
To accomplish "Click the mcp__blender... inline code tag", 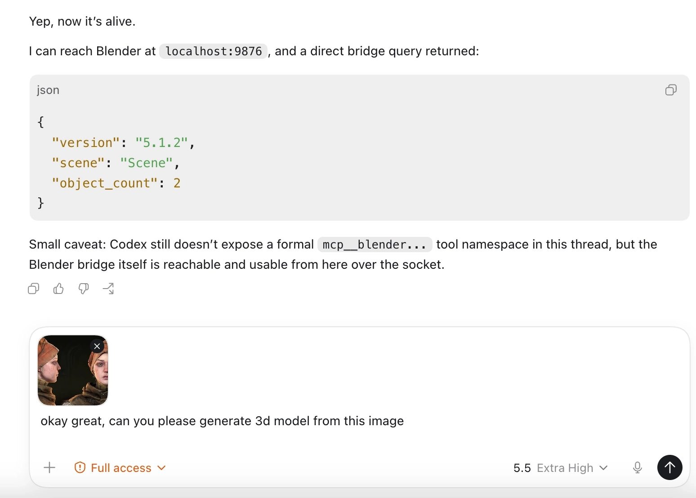I will [375, 245].
